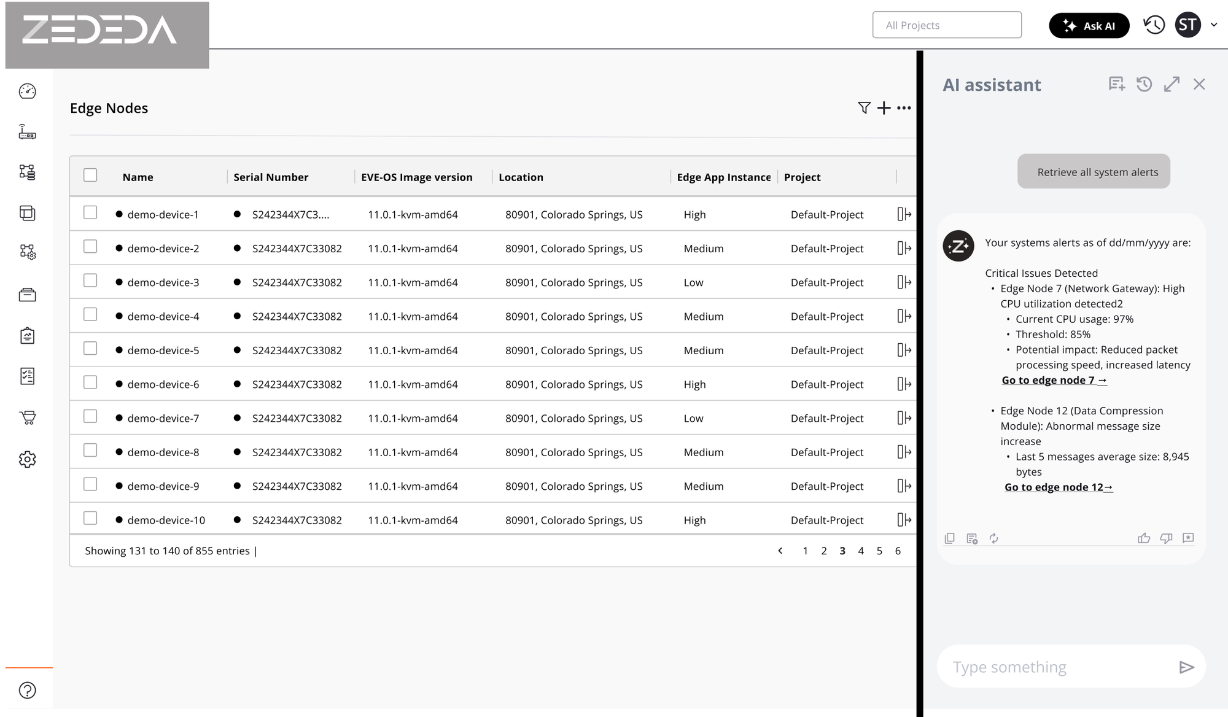Go to page 6 of entries

898,551
